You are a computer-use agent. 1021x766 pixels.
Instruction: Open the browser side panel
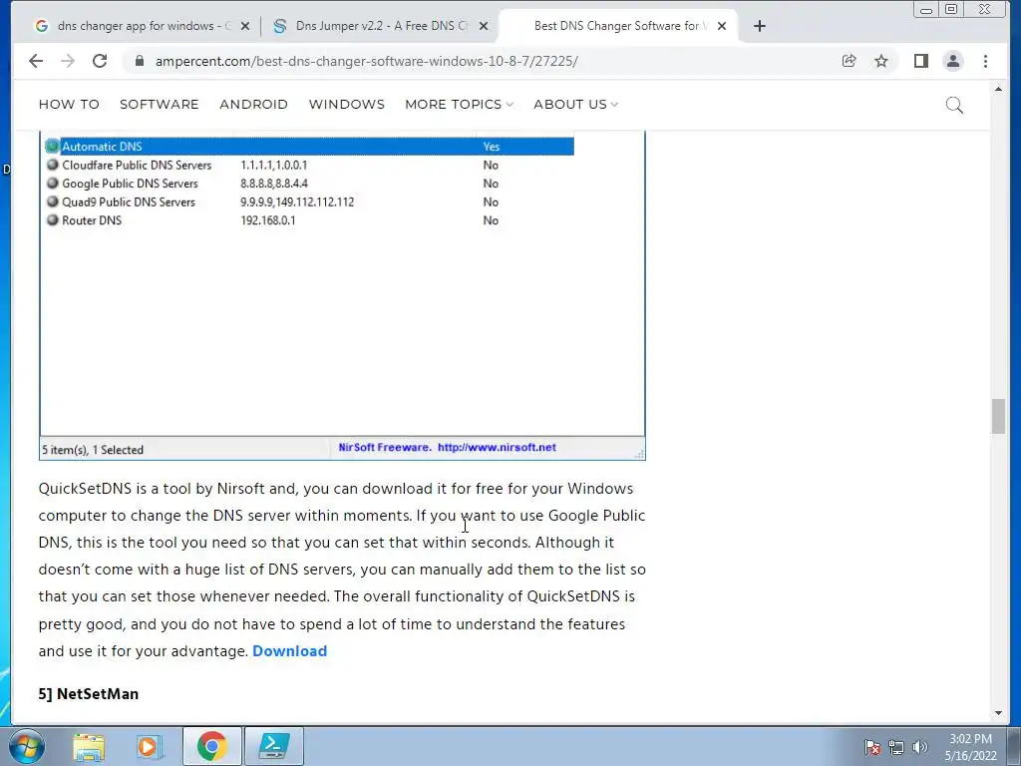[920, 61]
